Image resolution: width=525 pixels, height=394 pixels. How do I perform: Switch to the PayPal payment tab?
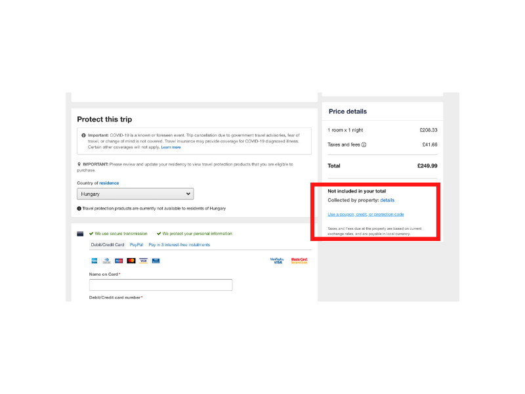pyautogui.click(x=136, y=245)
